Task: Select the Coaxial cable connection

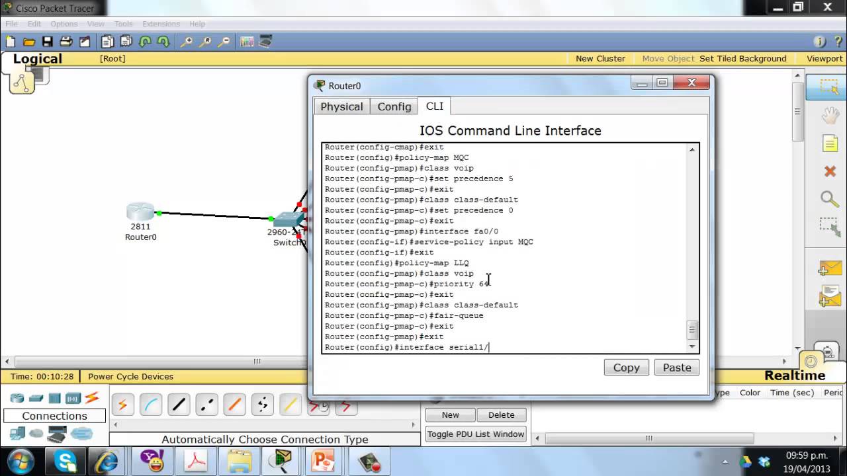Action: 290,405
